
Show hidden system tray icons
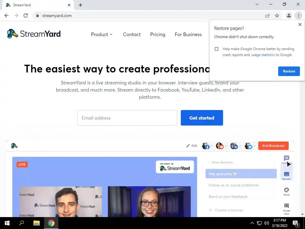pos(252,223)
